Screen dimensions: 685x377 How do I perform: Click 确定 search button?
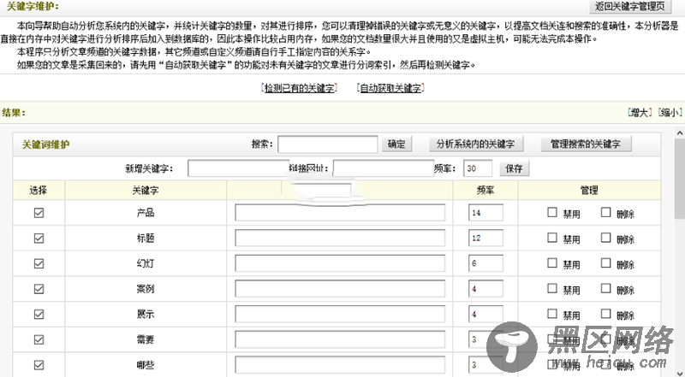tap(396, 144)
